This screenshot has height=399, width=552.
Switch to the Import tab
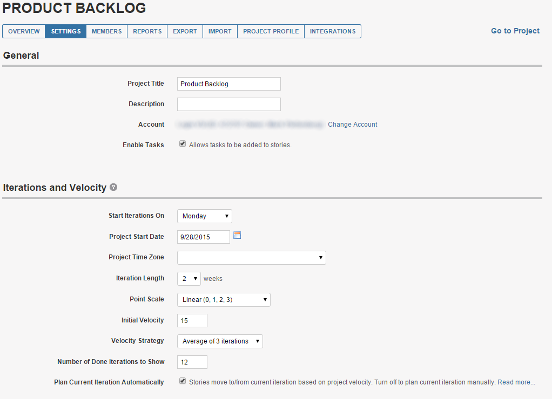(x=220, y=31)
